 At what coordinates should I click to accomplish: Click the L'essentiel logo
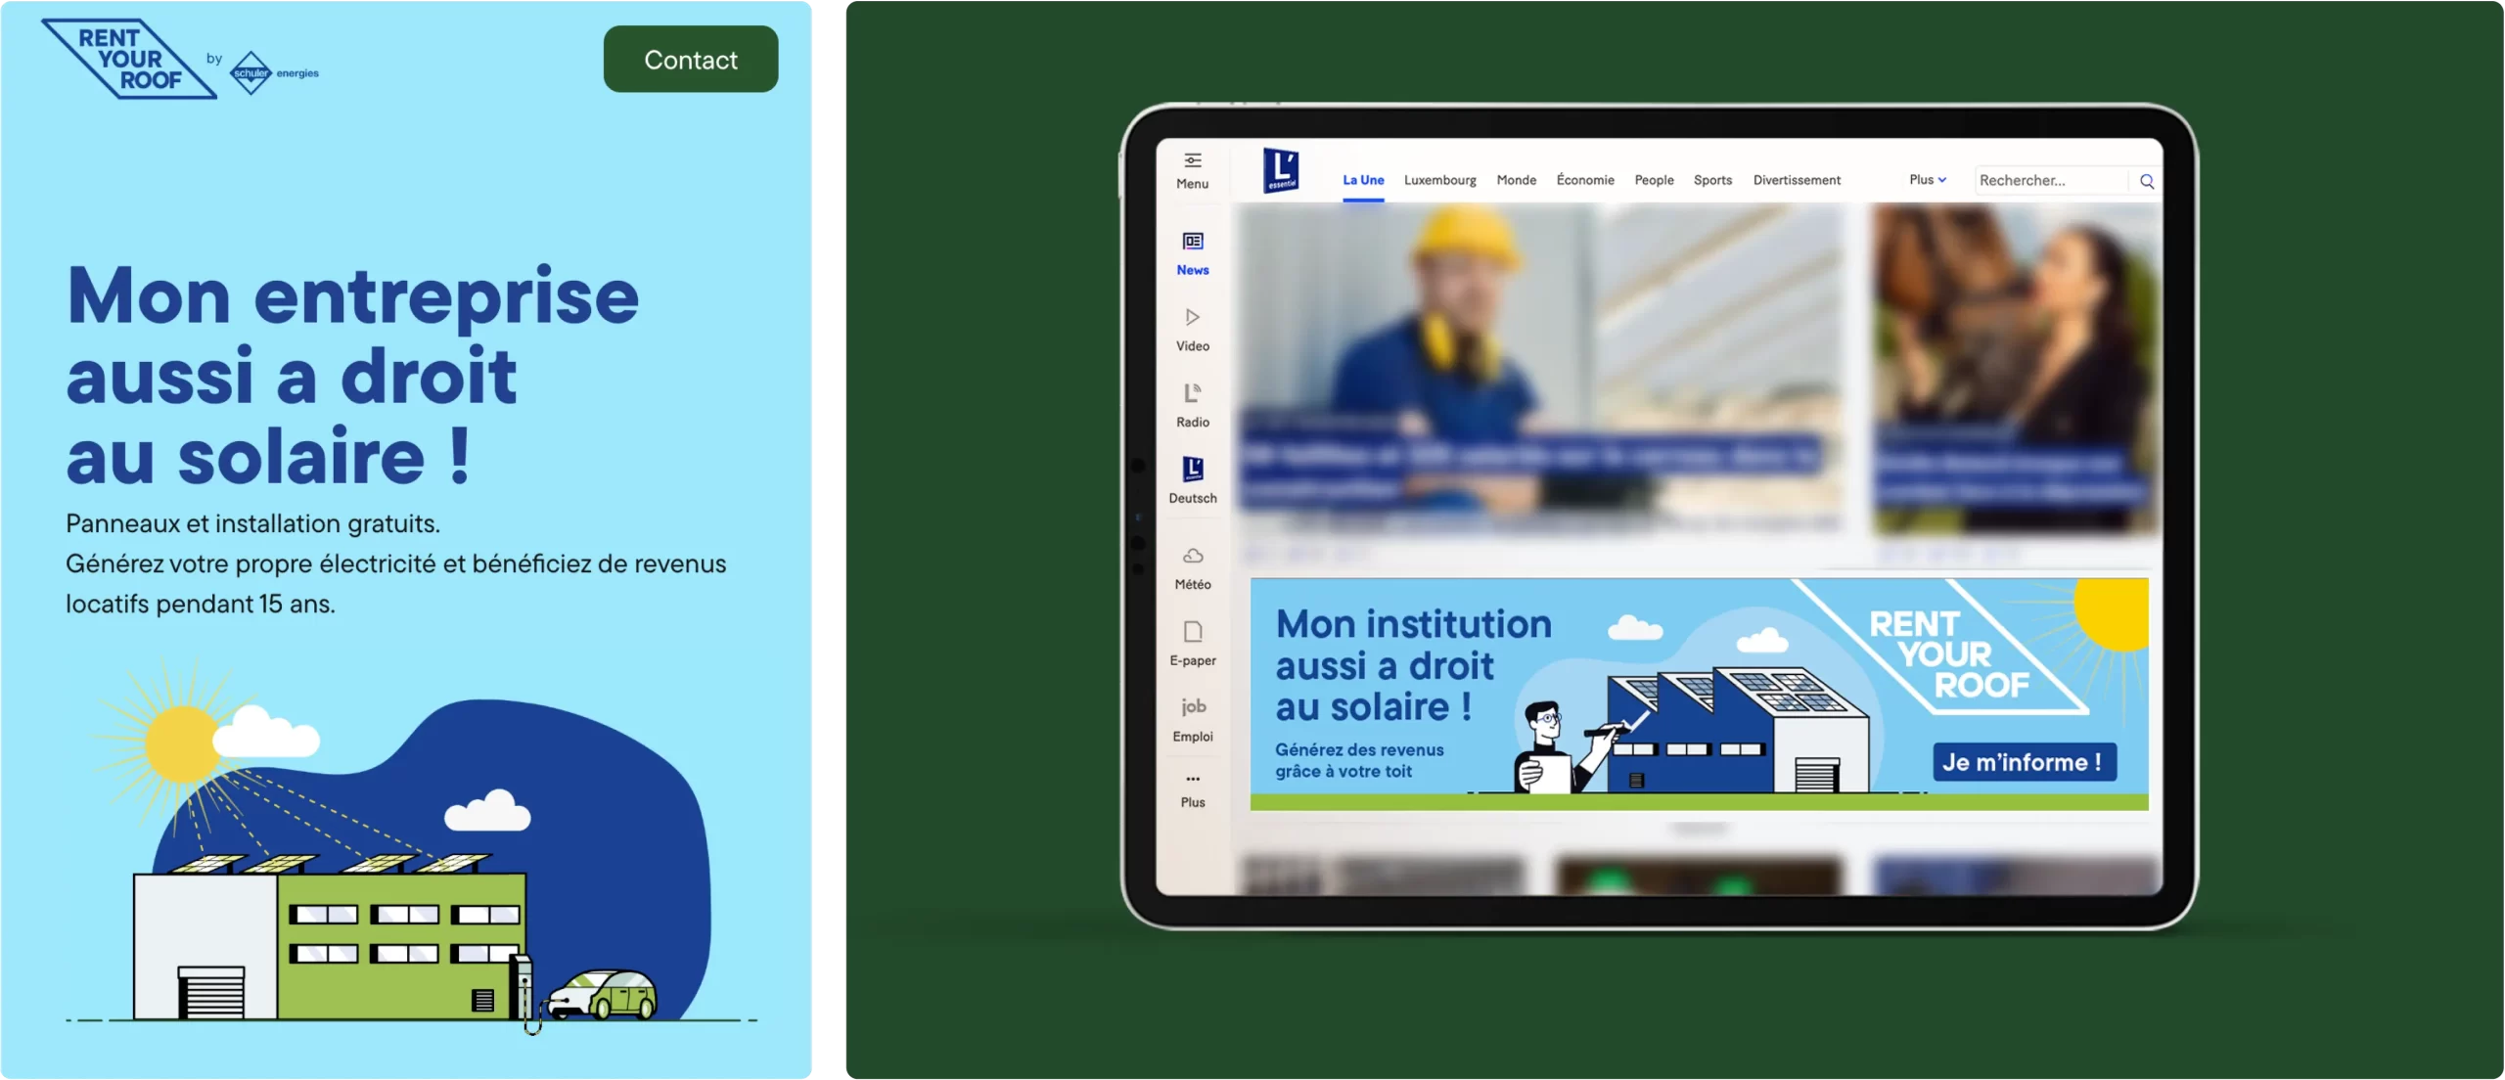click(x=1280, y=170)
